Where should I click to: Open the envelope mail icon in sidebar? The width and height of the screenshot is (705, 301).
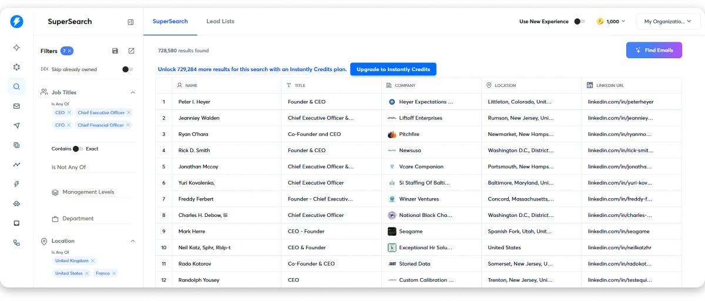click(x=16, y=106)
